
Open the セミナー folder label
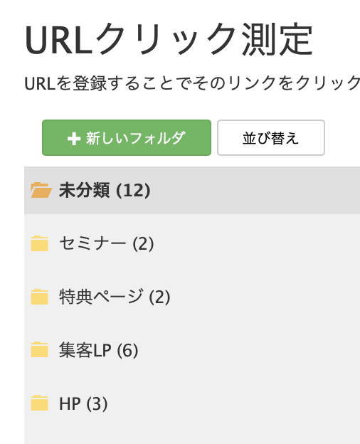pos(92,243)
